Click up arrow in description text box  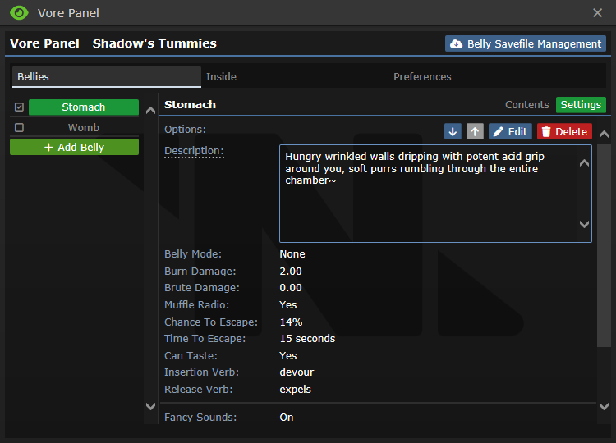pyautogui.click(x=584, y=162)
